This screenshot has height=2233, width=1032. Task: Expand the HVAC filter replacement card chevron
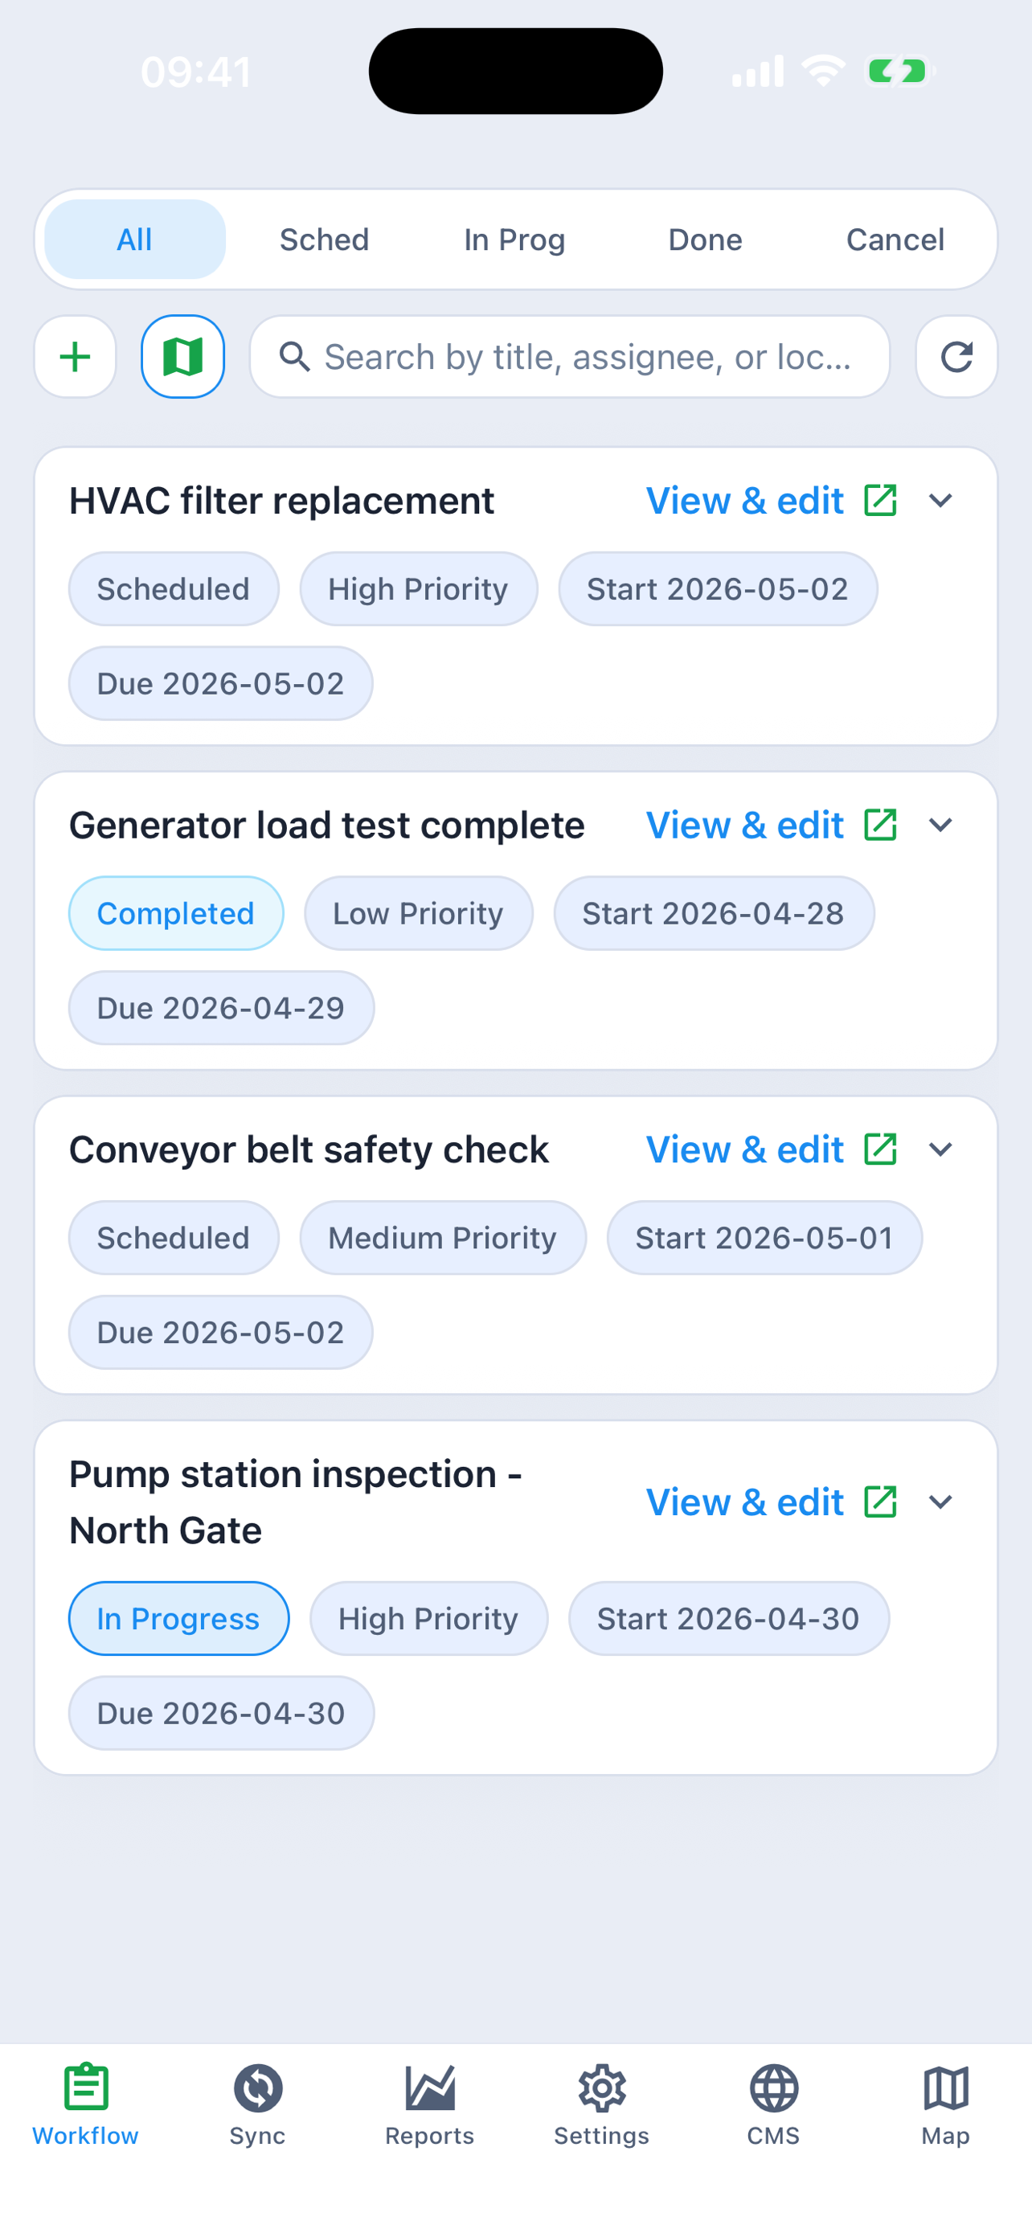[940, 500]
